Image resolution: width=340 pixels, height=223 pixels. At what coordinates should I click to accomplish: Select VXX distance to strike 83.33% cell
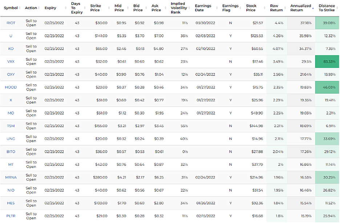(327, 62)
